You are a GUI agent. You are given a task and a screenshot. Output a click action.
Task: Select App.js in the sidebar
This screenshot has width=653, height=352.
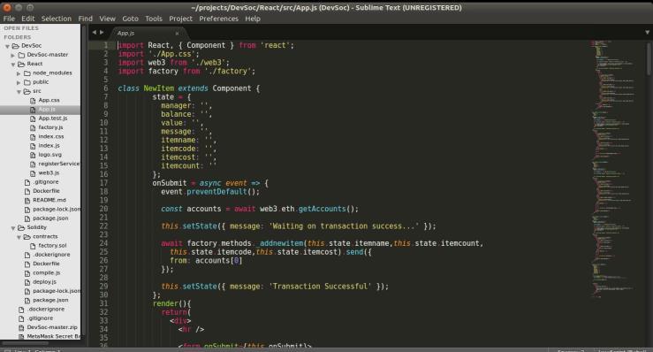(41, 110)
